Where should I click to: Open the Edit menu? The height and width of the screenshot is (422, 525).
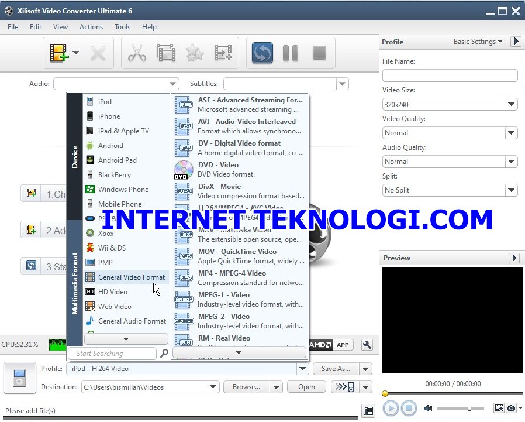[36, 27]
